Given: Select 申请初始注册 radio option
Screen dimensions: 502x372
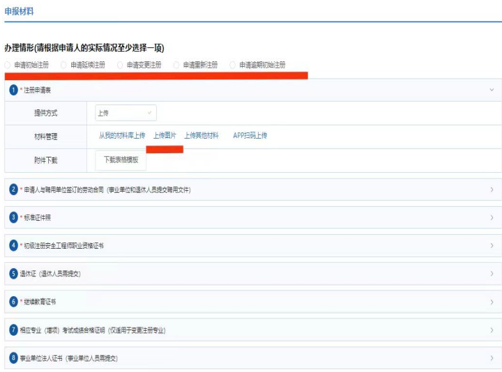Looking at the screenshot, I should coord(8,65).
